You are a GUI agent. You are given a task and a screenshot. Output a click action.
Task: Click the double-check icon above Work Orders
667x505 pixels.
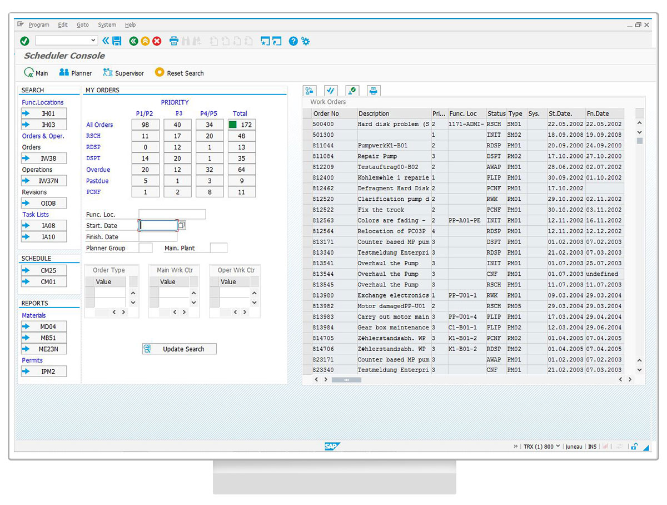331,91
